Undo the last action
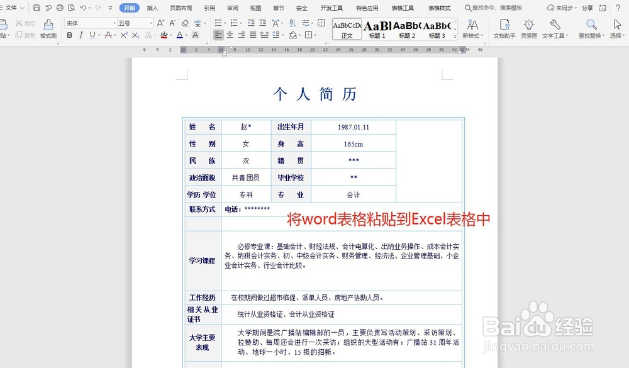Screen dimensions: 629x368 [83, 8]
